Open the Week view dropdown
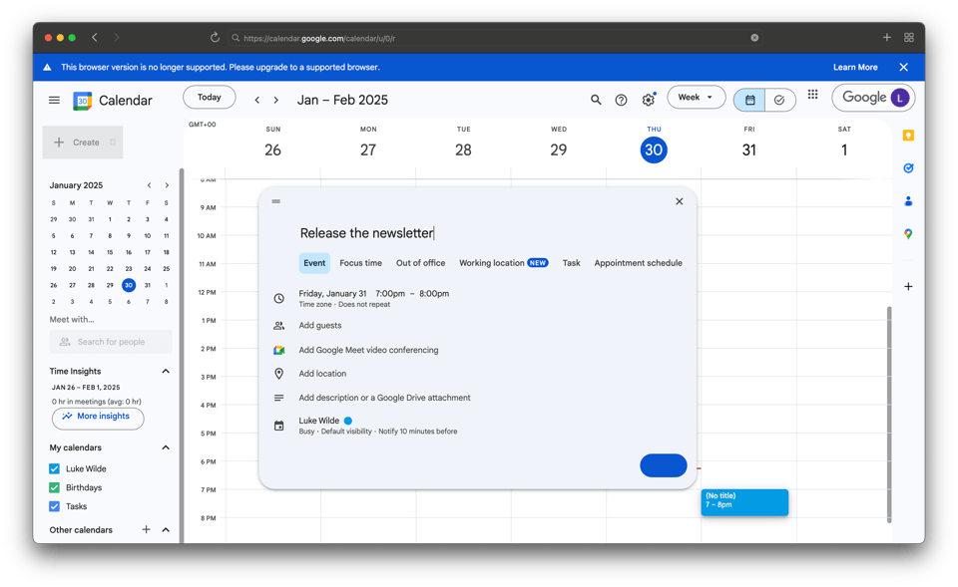This screenshot has width=958, height=587. click(x=696, y=98)
